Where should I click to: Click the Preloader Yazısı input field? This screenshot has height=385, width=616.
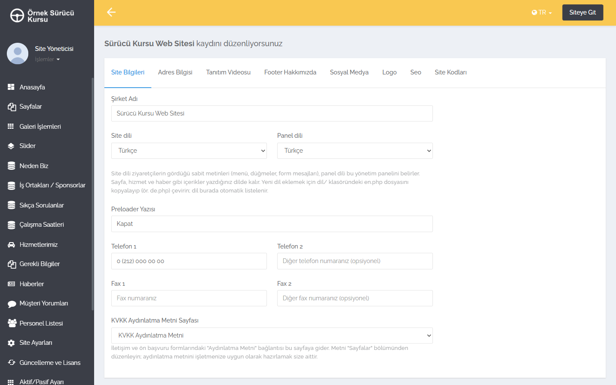(x=272, y=224)
